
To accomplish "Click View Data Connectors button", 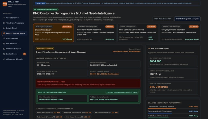I will point(163,19).
